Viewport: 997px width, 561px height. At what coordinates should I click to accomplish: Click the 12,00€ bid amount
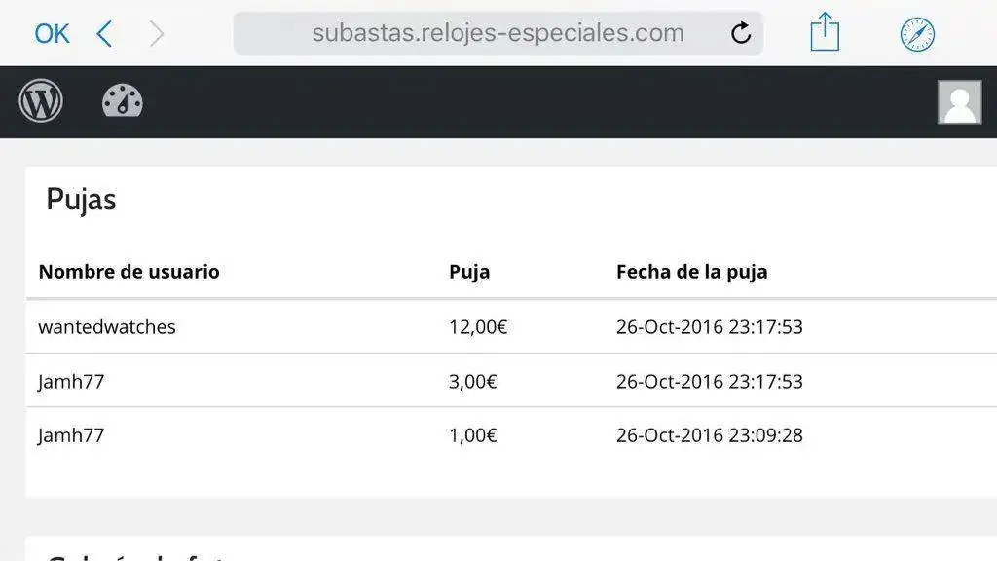tap(478, 327)
